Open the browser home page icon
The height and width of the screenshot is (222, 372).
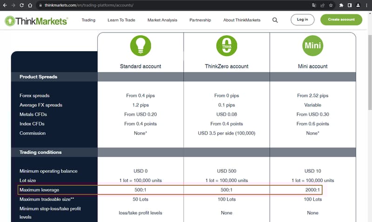pyautogui.click(x=30, y=5)
